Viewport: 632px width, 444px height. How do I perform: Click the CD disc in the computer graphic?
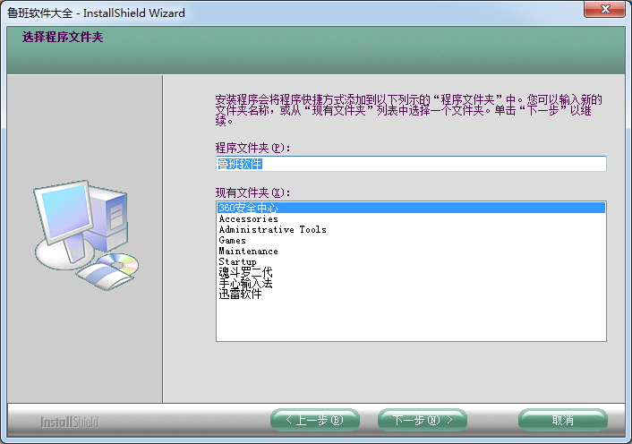tap(119, 264)
